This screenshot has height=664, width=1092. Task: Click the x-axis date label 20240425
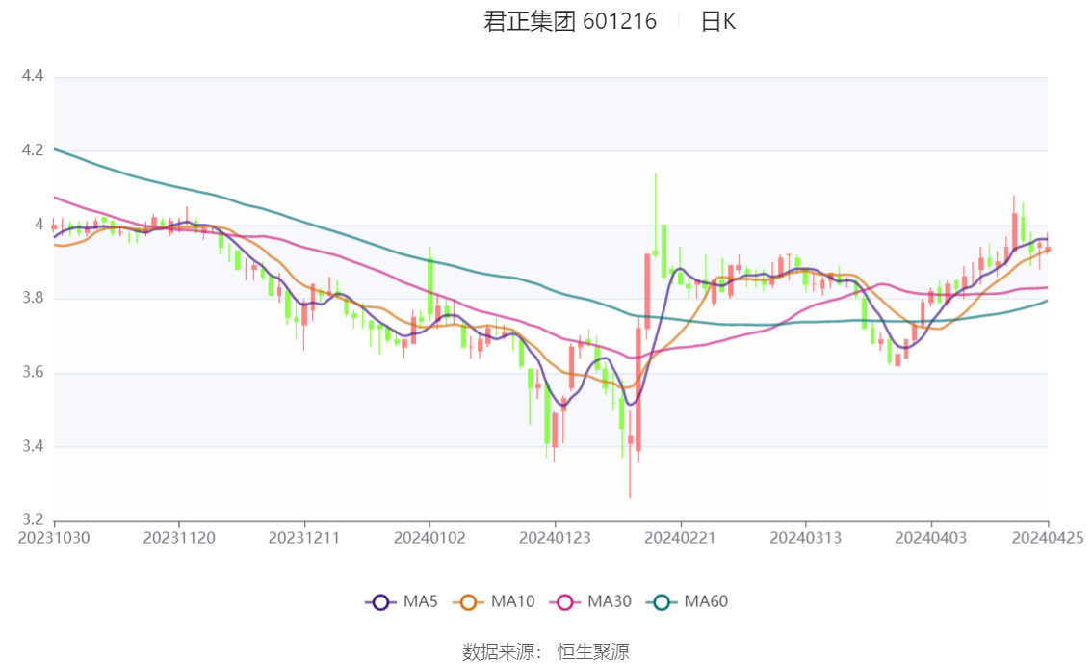[1048, 538]
